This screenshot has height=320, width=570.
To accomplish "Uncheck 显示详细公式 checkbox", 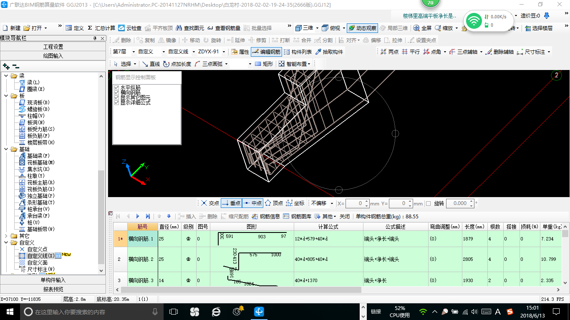I will (116, 102).
